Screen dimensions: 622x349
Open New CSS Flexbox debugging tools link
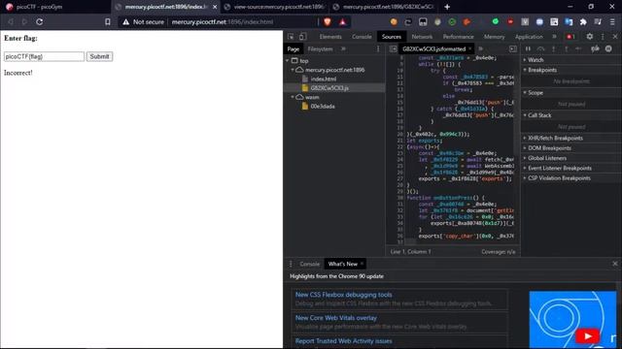(343, 295)
